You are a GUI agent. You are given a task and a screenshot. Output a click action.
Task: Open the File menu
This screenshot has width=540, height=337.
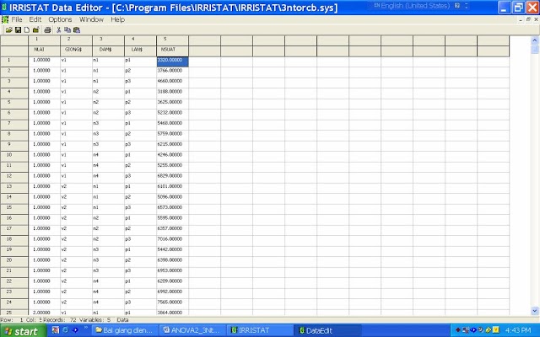(x=17, y=19)
